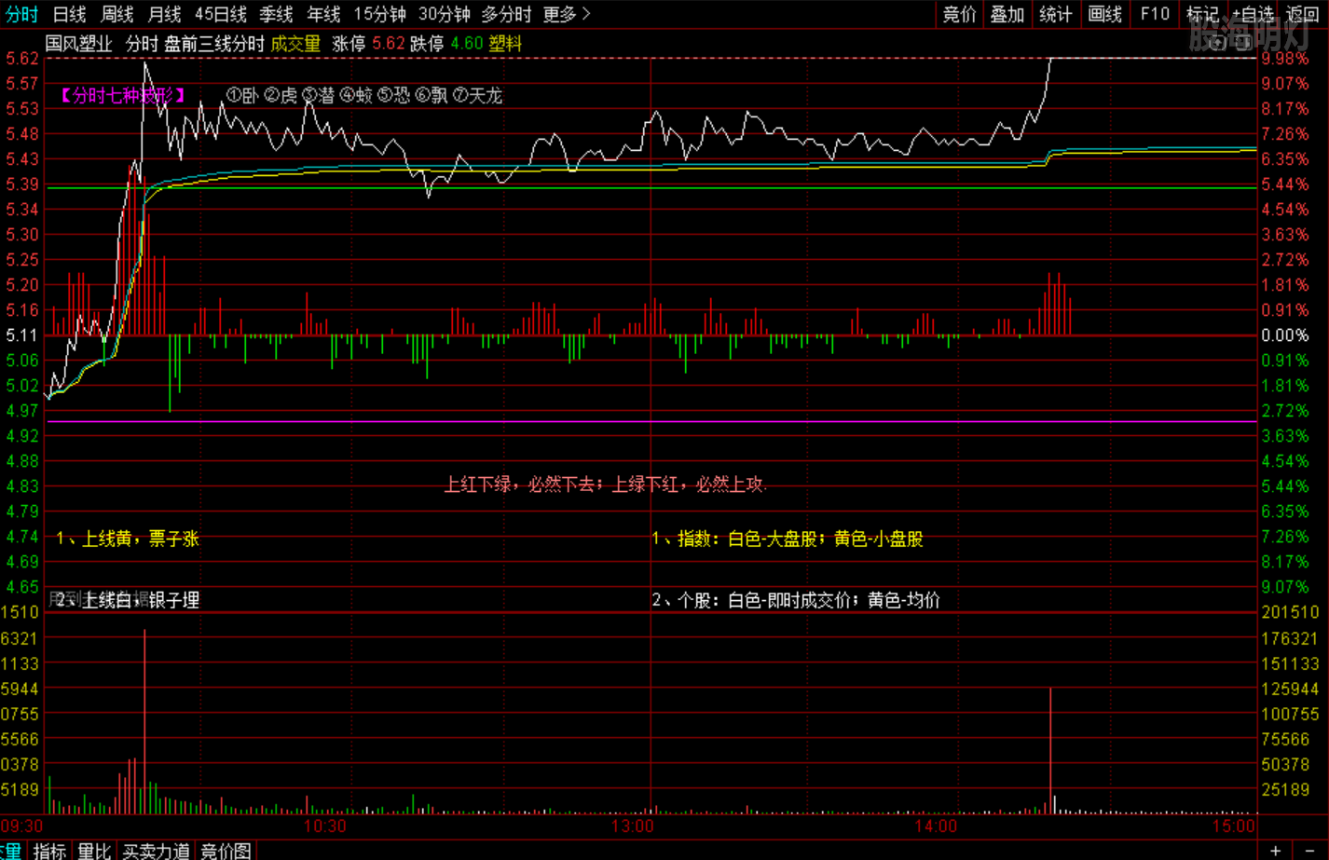This screenshot has height=860, width=1329.
Task: Click 返回 to go back
Action: coord(1302,14)
